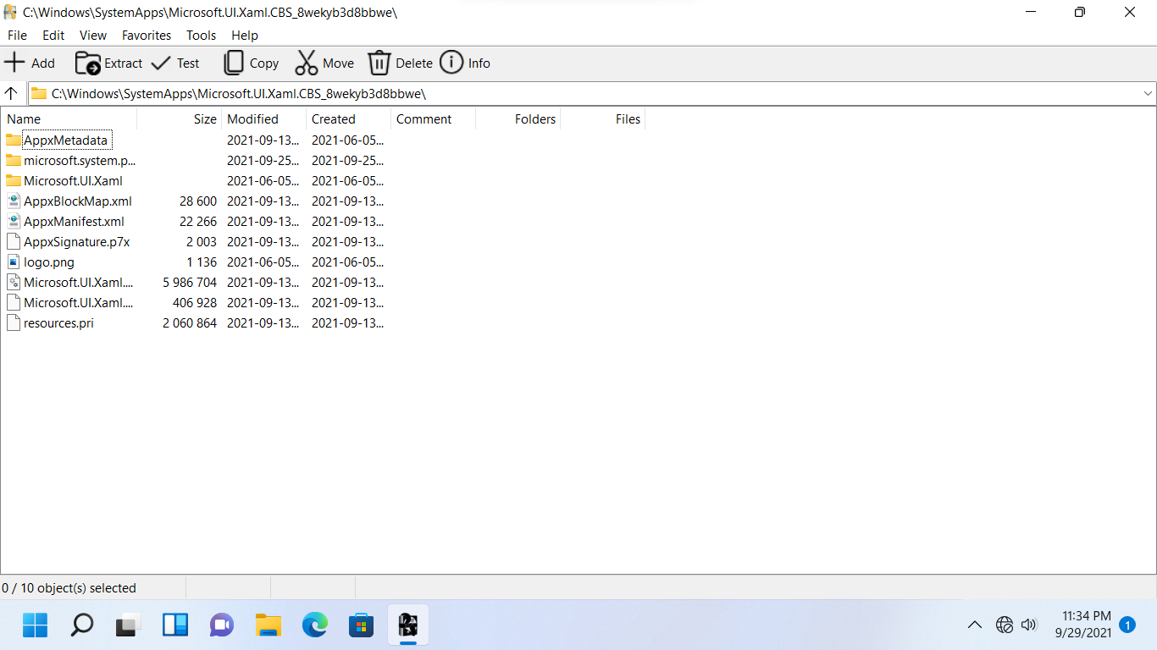Click icon of 406 928 byte file

click(x=14, y=302)
